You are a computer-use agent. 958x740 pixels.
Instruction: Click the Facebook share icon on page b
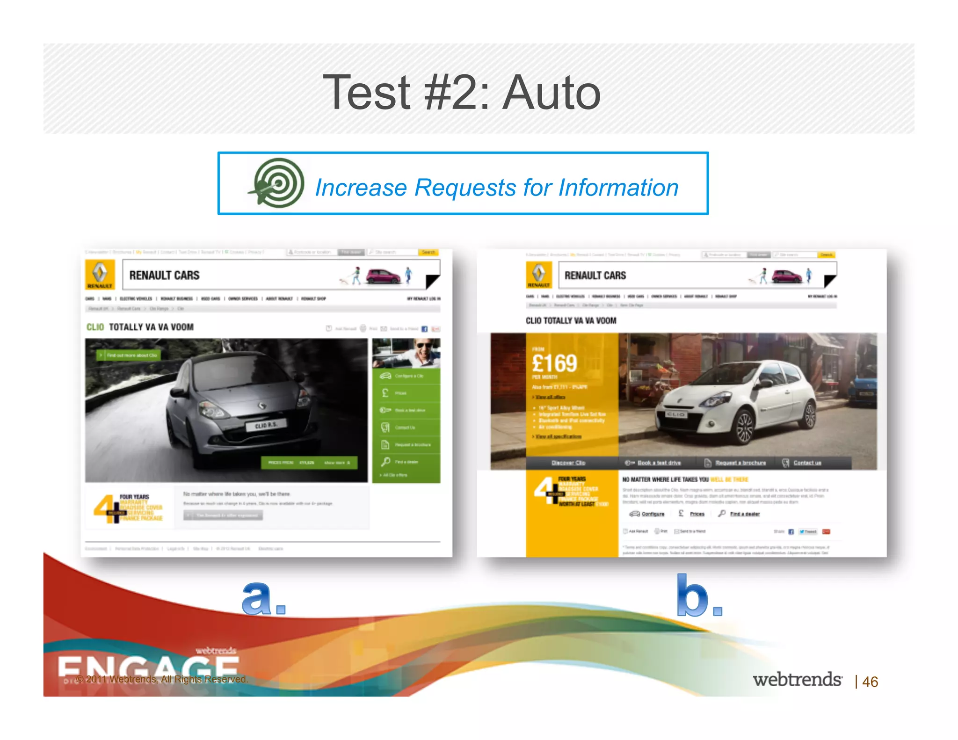[791, 531]
